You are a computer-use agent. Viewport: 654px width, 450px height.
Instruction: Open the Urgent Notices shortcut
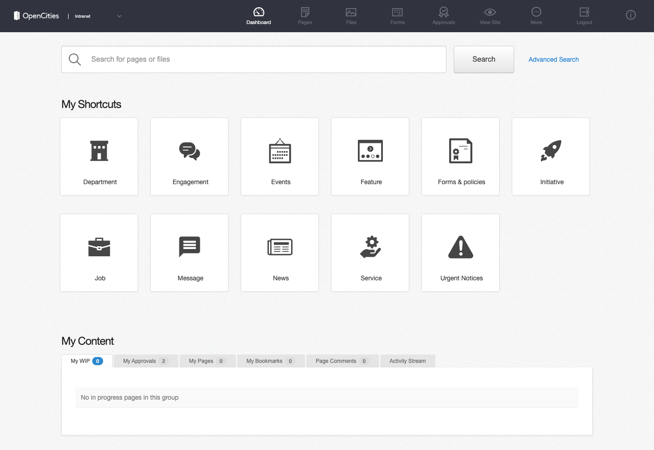(460, 253)
